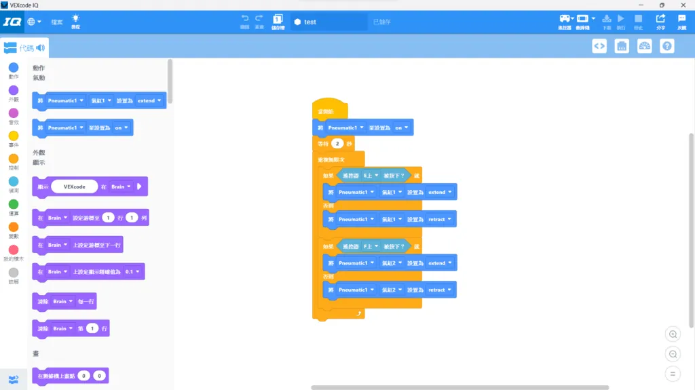
Task: Select the green Operators category circle
Action: [x=14, y=204]
